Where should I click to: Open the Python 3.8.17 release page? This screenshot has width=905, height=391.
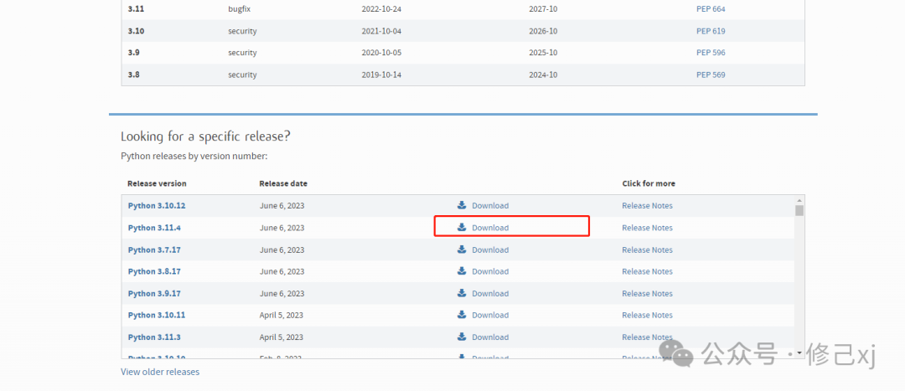154,271
